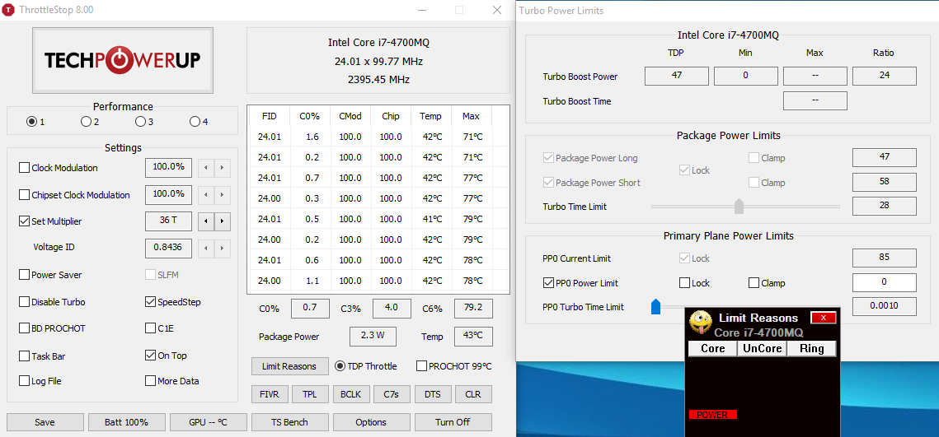
Task: Close the Limit Reasons window with red X
Action: (823, 318)
